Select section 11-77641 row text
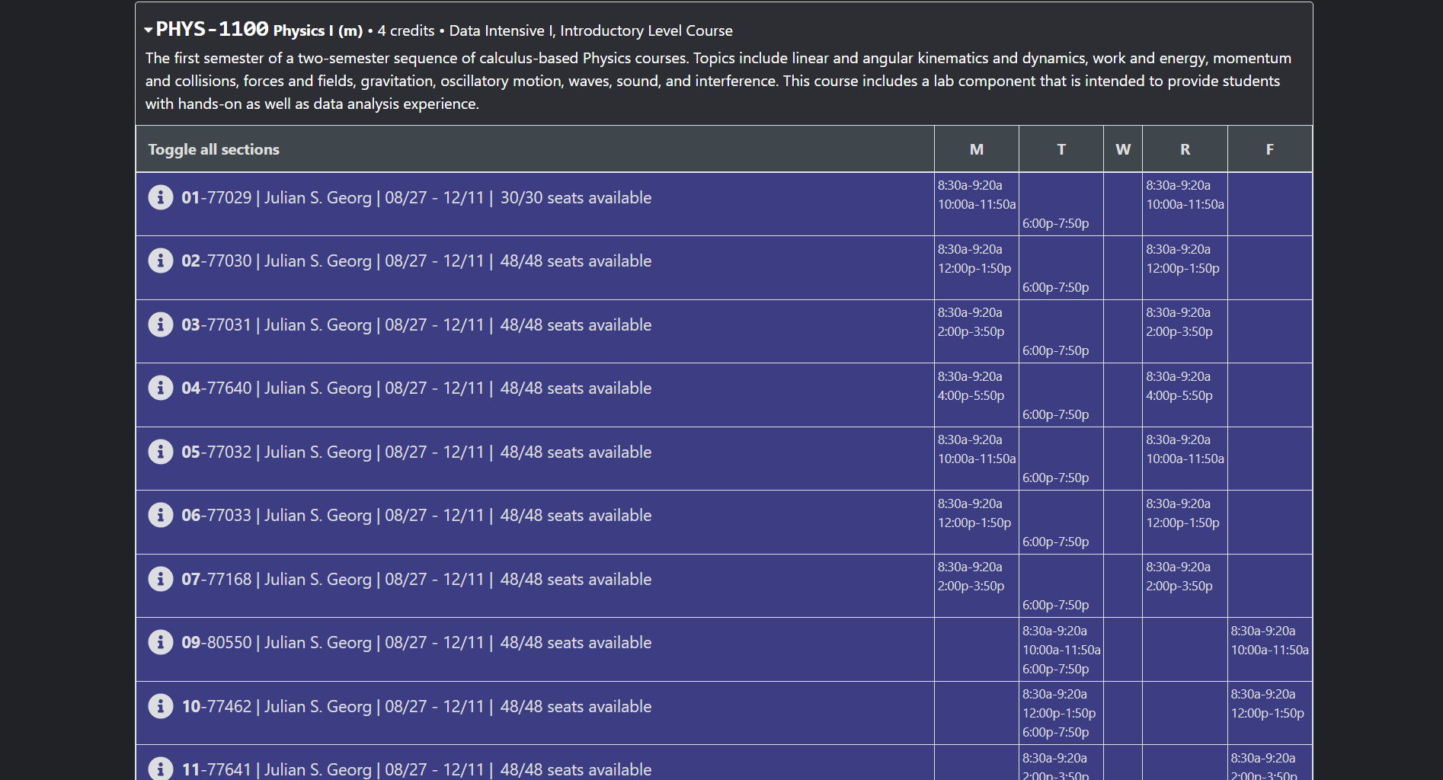The width and height of the screenshot is (1443, 780). point(416,770)
